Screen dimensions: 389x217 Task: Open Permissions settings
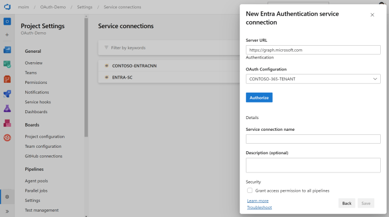click(x=36, y=82)
